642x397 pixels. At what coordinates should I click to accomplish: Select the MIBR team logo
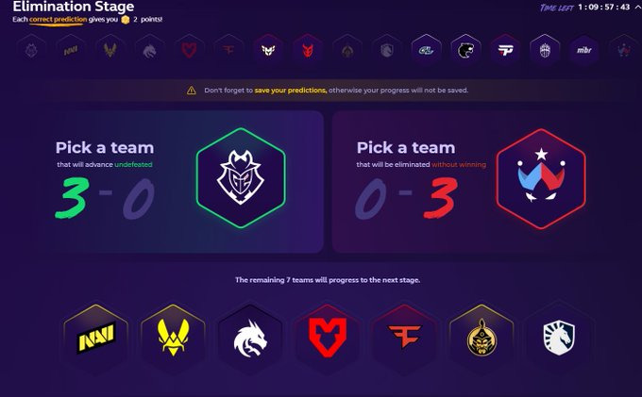pyautogui.click(x=583, y=51)
